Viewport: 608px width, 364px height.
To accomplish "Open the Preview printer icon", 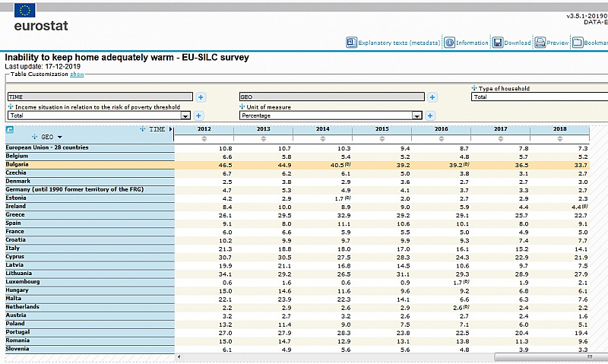I will pos(540,43).
